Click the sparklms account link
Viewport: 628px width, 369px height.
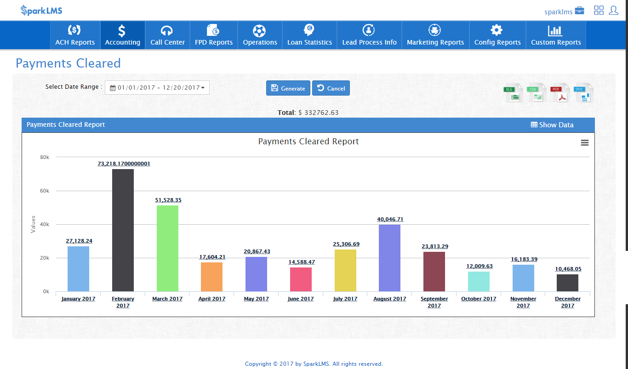564,11
